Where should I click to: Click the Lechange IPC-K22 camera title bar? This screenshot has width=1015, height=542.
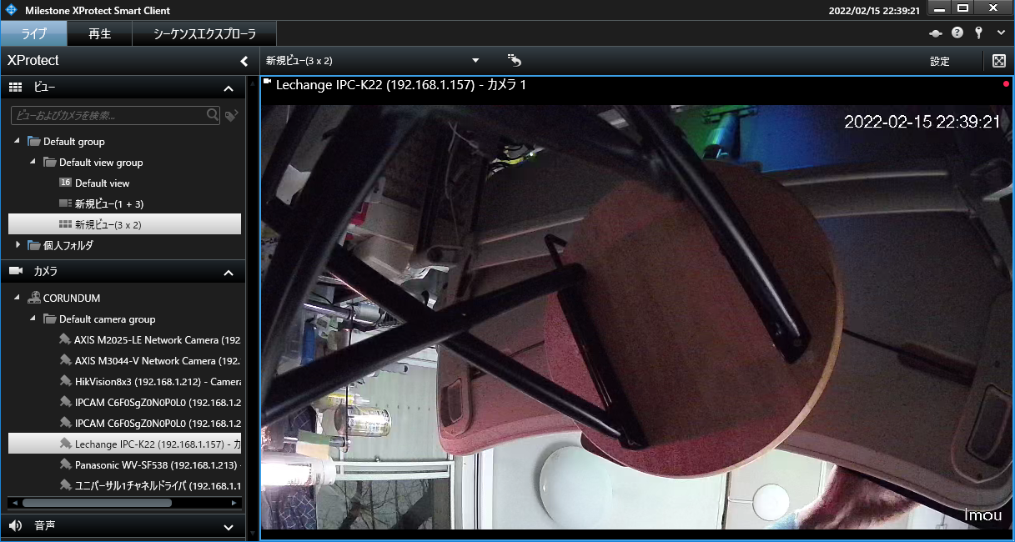pyautogui.click(x=637, y=85)
